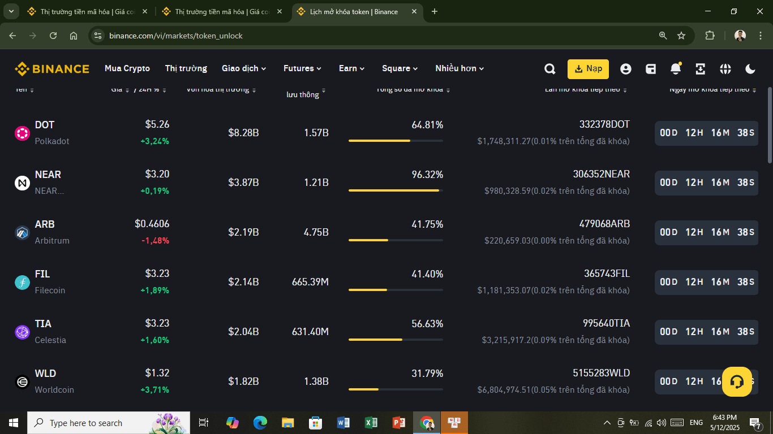This screenshot has width=773, height=434.
Task: Open Microsoft Edge from the taskbar
Action: click(x=260, y=423)
